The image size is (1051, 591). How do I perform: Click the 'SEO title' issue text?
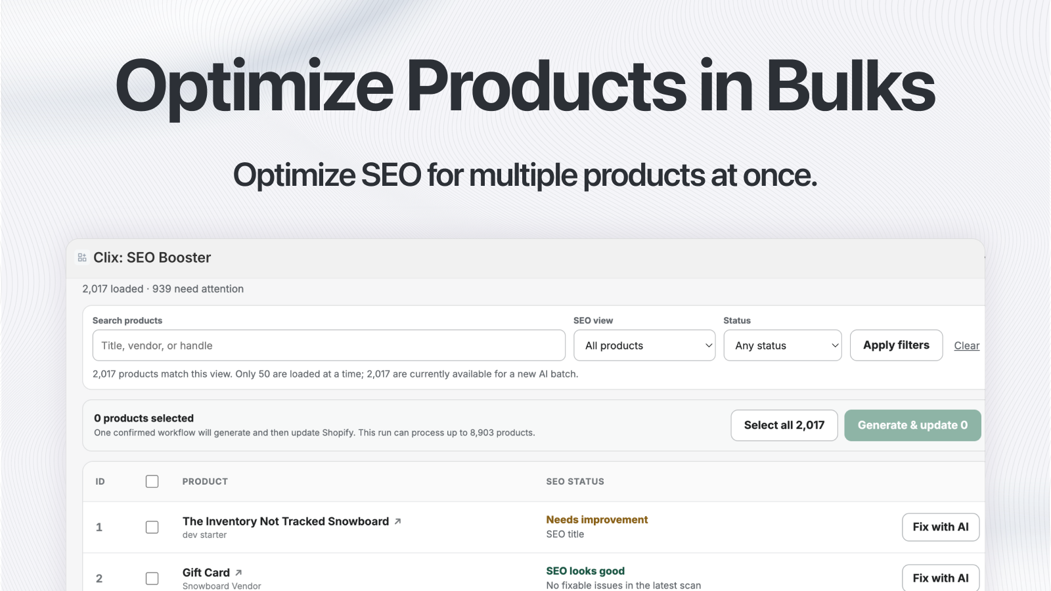pyautogui.click(x=565, y=535)
